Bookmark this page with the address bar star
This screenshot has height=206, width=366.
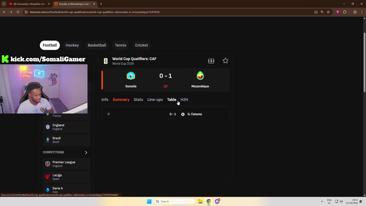(x=328, y=12)
